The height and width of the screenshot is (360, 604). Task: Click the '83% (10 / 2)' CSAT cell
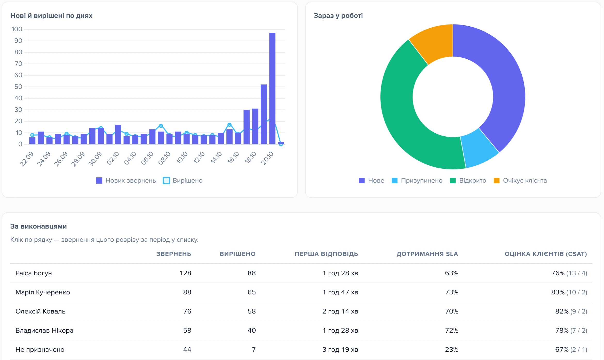coord(569,292)
